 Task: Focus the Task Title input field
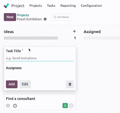[x=40, y=58]
